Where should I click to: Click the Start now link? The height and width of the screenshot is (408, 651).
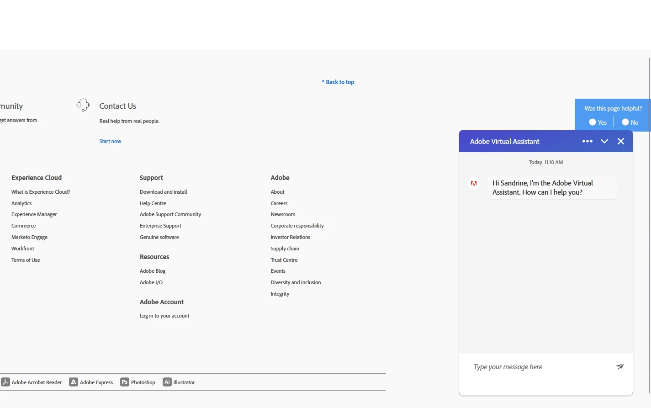pos(110,141)
